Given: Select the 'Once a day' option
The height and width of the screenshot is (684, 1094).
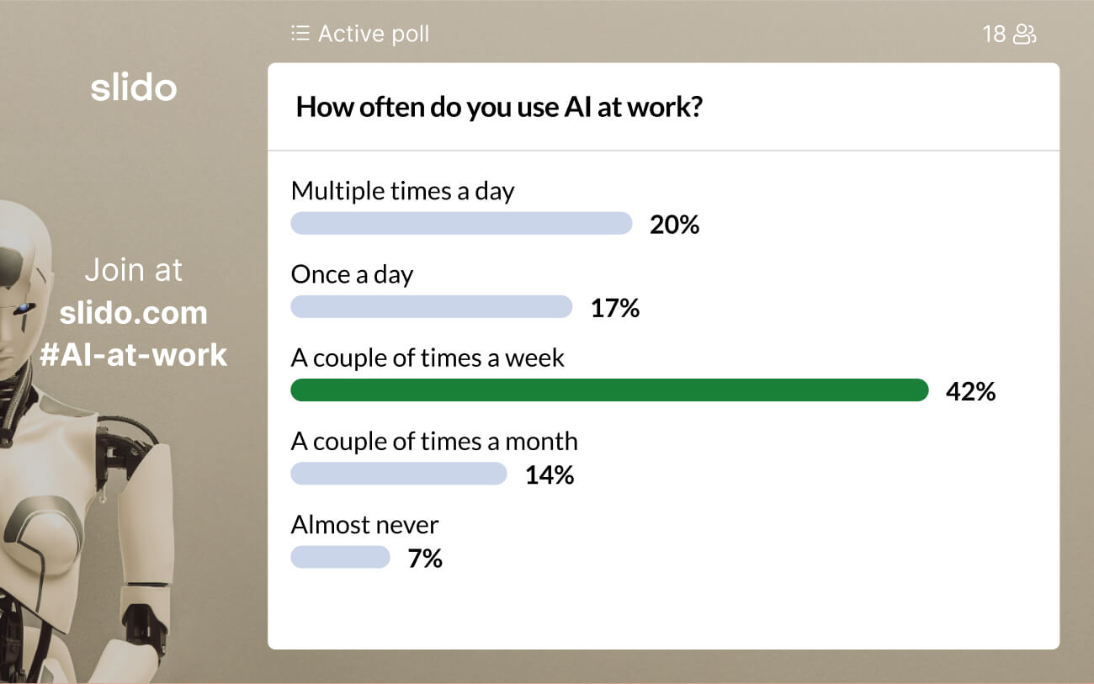Looking at the screenshot, I should pyautogui.click(x=352, y=274).
